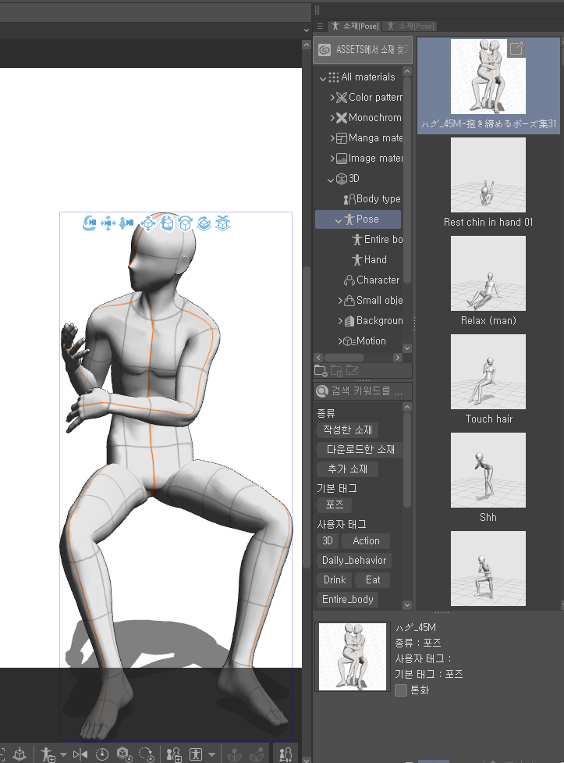Toggle the 작성한 소재 filter tag
This screenshot has width=564, height=763.
[x=347, y=430]
